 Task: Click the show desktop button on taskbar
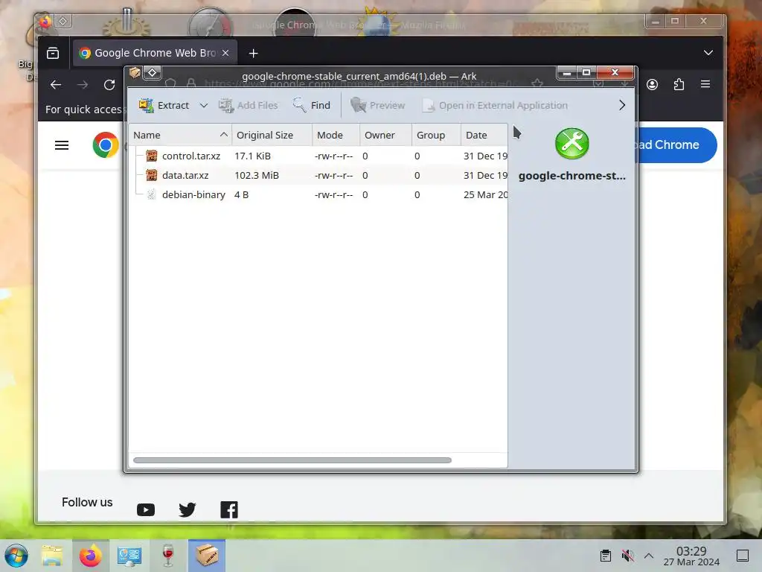pos(743,556)
